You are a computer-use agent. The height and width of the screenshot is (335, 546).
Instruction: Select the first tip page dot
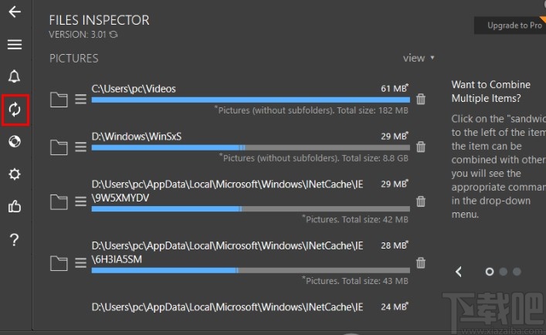489,272
